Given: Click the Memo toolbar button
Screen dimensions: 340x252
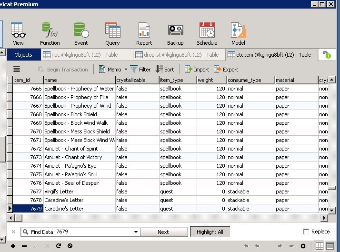Looking at the screenshot, I should tap(110, 70).
